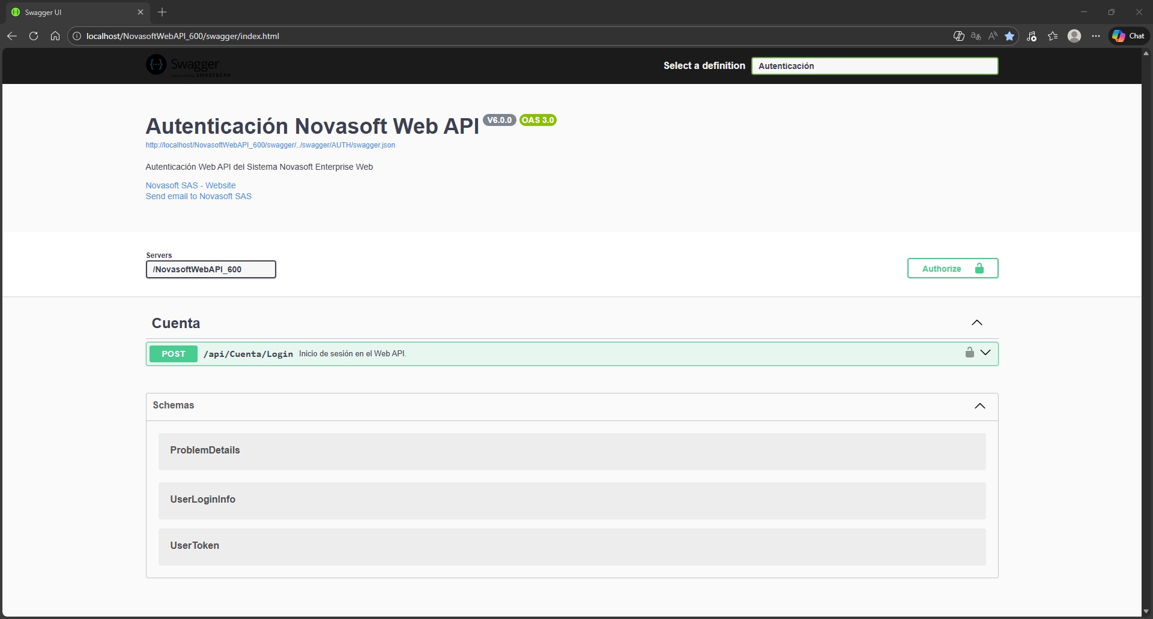Open Copilot Chat sidebar

point(1128,36)
